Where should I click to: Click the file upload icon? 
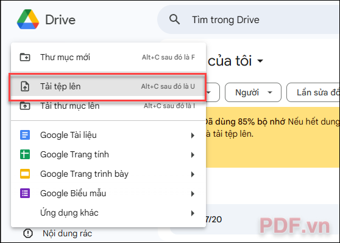pyautogui.click(x=25, y=86)
